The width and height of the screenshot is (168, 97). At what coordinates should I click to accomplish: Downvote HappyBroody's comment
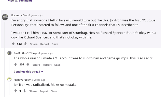pyautogui.click(x=25, y=91)
